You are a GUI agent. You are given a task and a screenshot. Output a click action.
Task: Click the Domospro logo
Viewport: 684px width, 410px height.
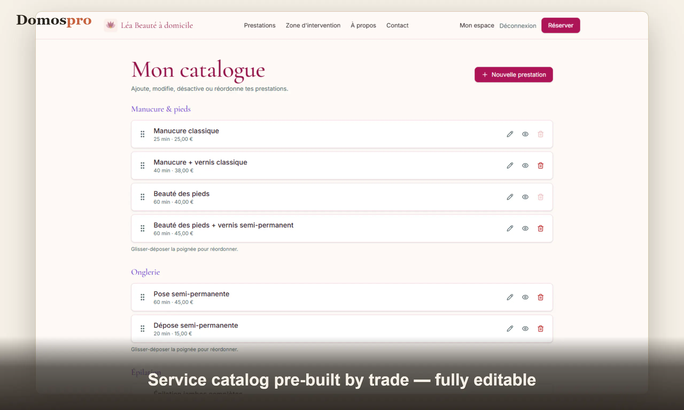(54, 20)
